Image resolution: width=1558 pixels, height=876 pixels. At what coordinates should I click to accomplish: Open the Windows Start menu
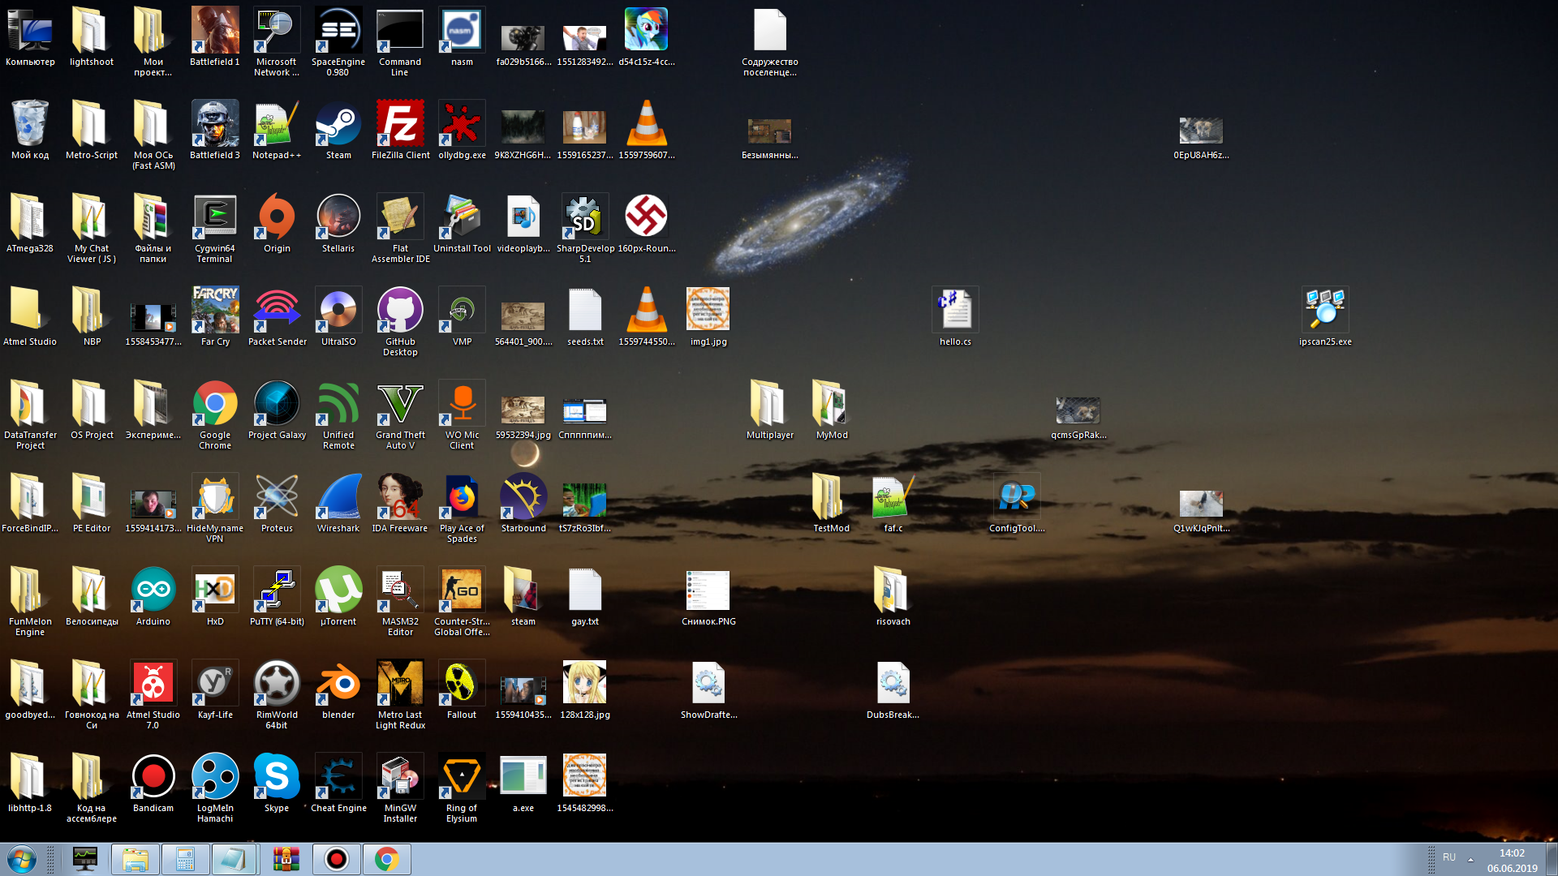click(22, 859)
